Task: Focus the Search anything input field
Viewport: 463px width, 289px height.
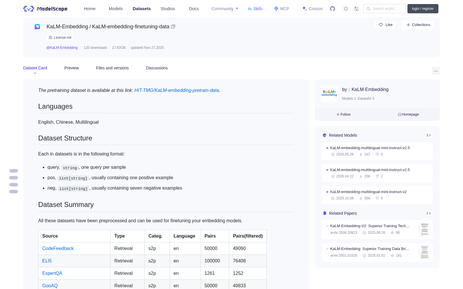Action: [385, 9]
